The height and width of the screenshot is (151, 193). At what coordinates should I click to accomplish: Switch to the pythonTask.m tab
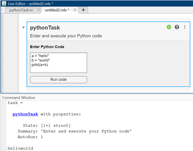pos(21,10)
